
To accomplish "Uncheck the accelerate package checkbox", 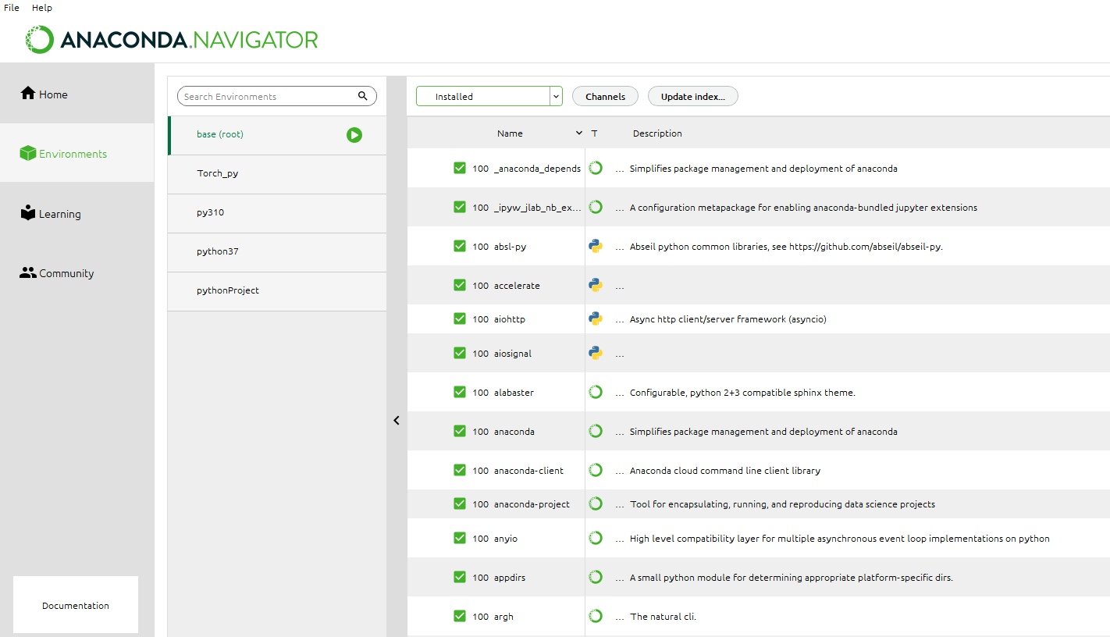I will pyautogui.click(x=460, y=285).
